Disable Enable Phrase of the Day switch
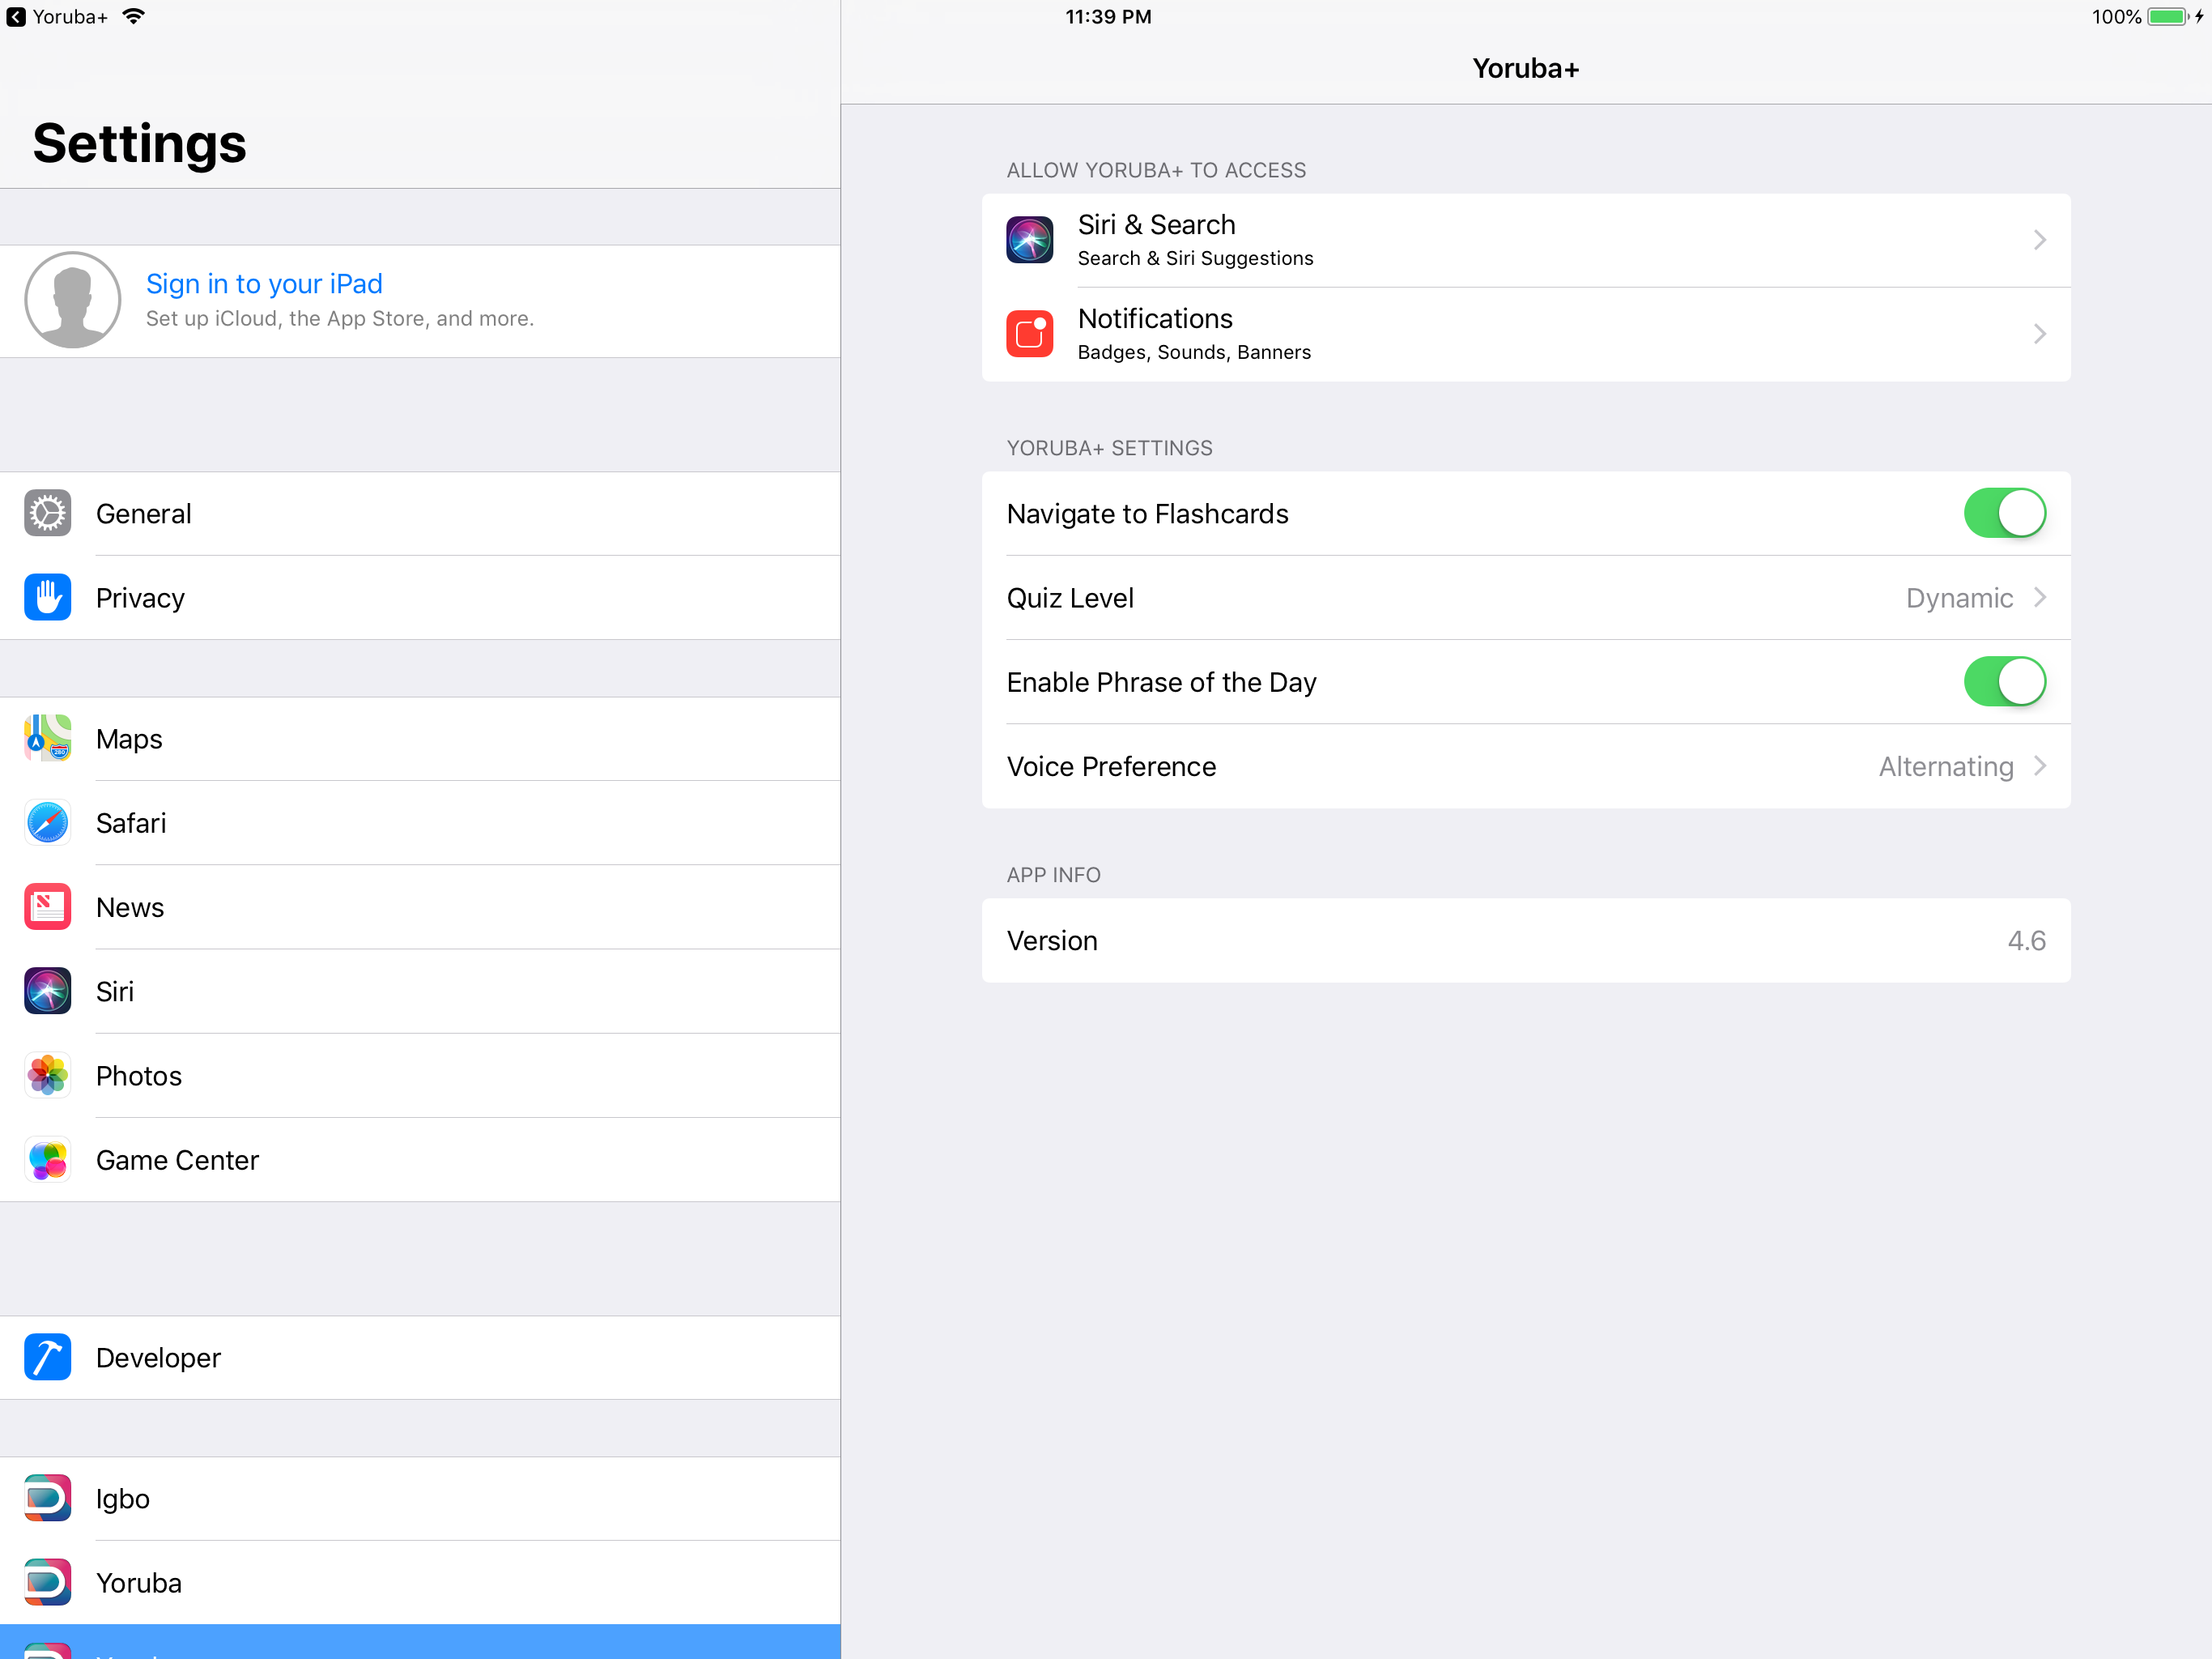Screen dimensions: 2212x1659 (2004, 681)
